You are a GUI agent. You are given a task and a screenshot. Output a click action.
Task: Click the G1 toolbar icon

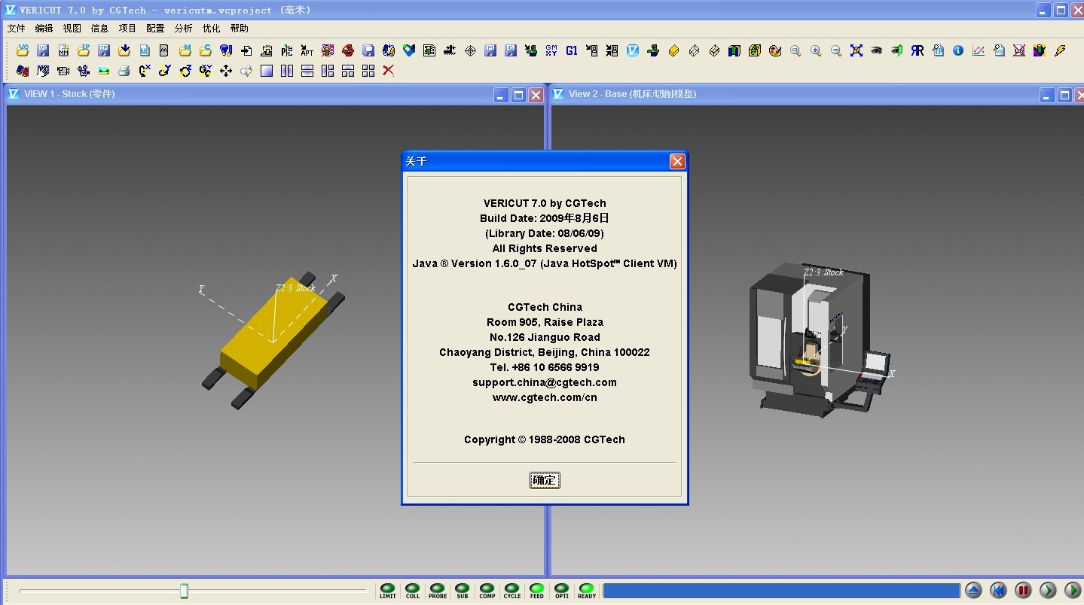[x=572, y=50]
